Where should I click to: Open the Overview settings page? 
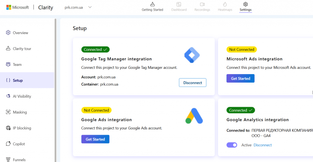click(x=27, y=33)
